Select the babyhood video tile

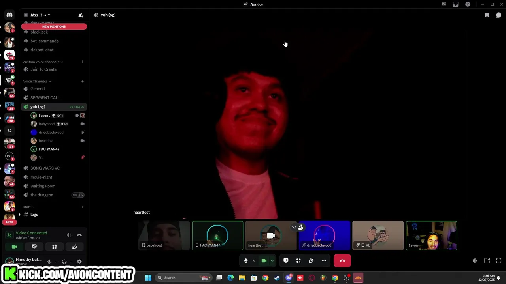(x=164, y=235)
